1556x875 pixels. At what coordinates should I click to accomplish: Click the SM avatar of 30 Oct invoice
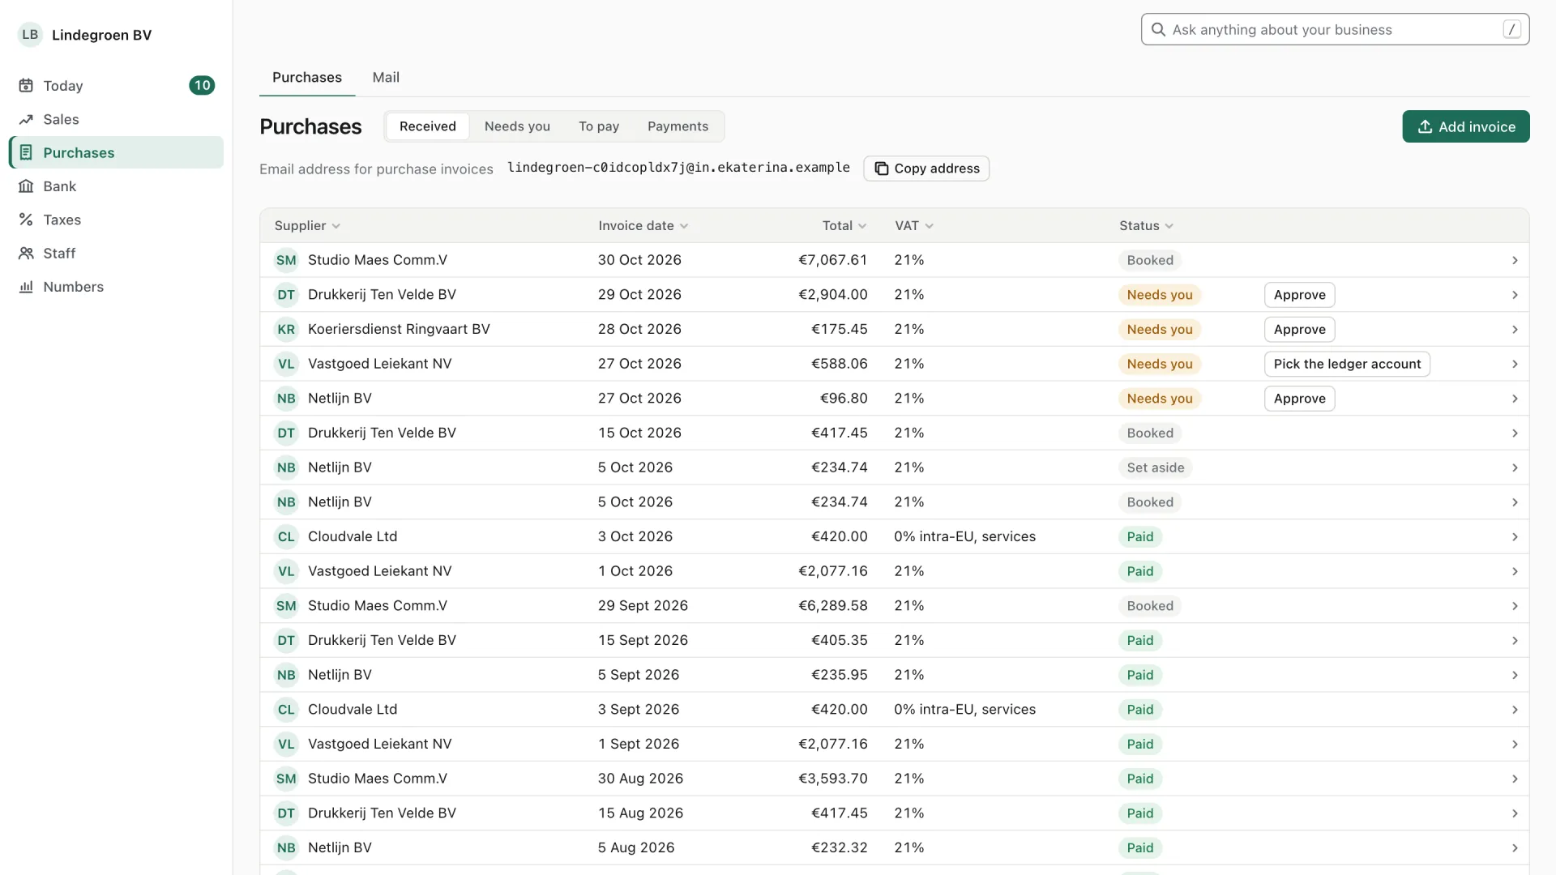click(x=286, y=260)
